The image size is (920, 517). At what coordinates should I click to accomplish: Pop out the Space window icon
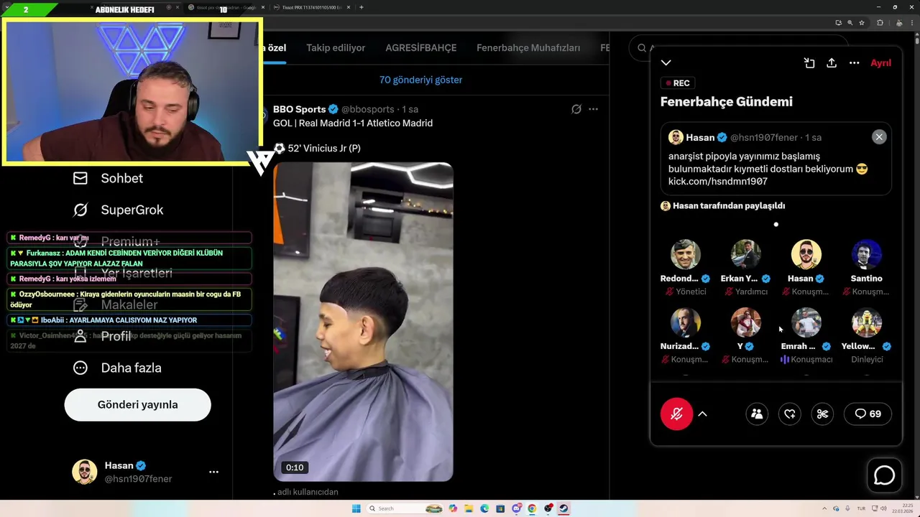[809, 63]
